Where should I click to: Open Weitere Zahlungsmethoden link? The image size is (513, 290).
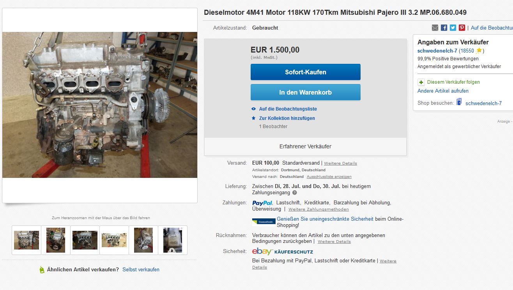(x=318, y=209)
